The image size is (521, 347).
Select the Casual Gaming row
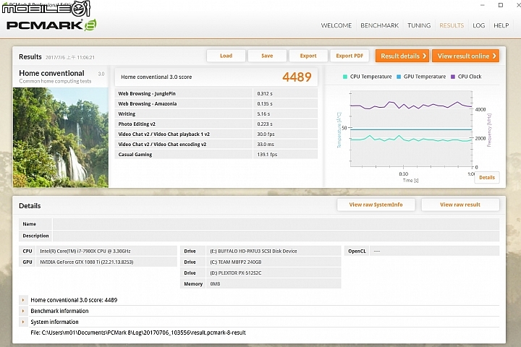216,155
